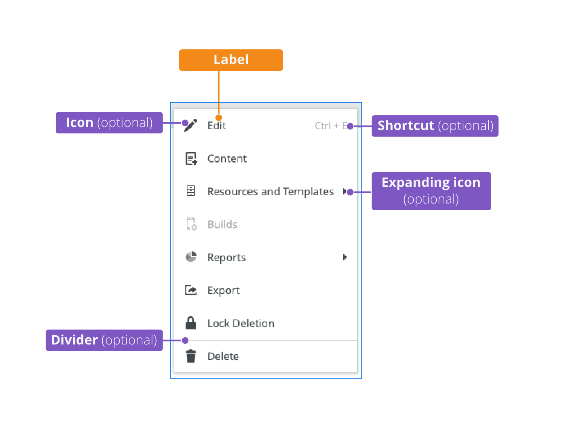
Task: Click the Resources and Templates cabinet icon
Action: 191,191
